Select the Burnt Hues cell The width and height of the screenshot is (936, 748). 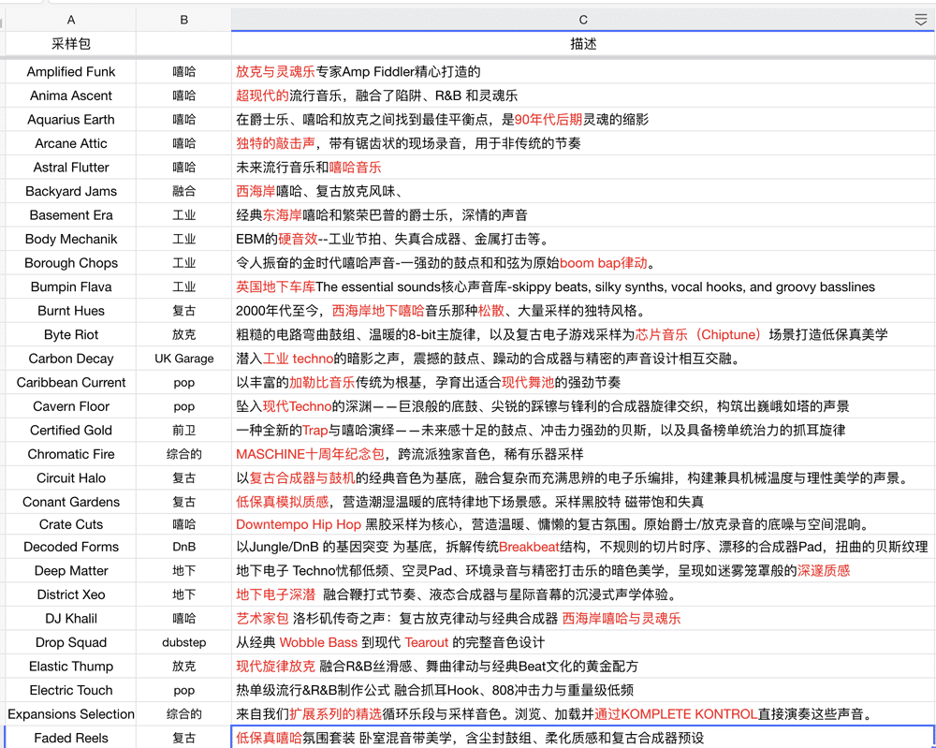tap(70, 311)
